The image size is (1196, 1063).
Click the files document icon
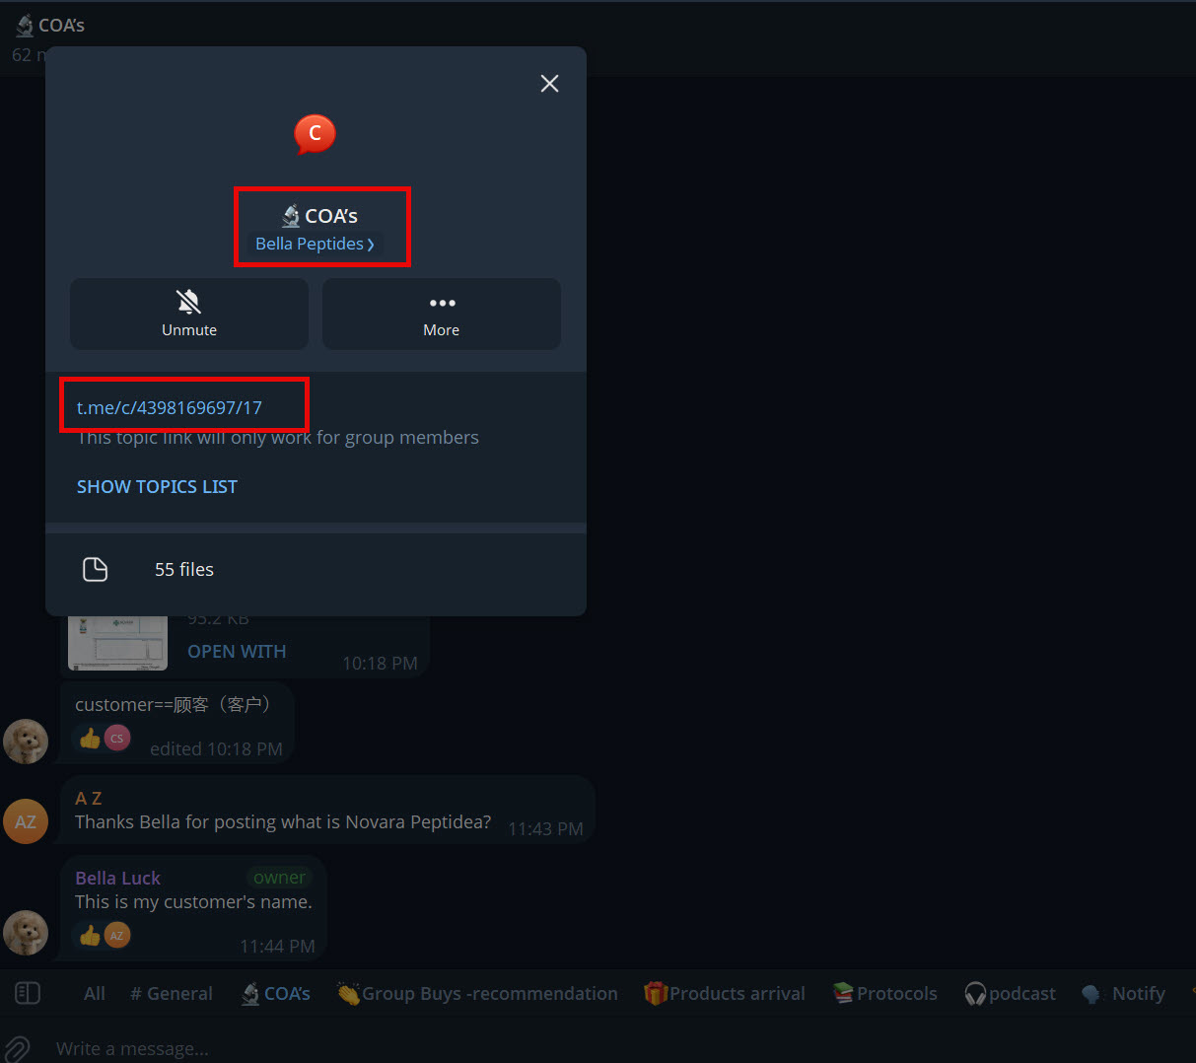pyautogui.click(x=95, y=569)
